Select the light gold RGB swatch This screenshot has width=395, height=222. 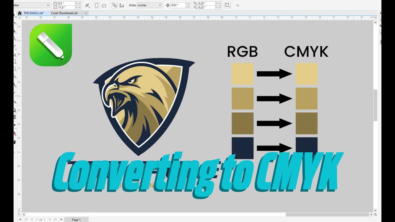243,74
